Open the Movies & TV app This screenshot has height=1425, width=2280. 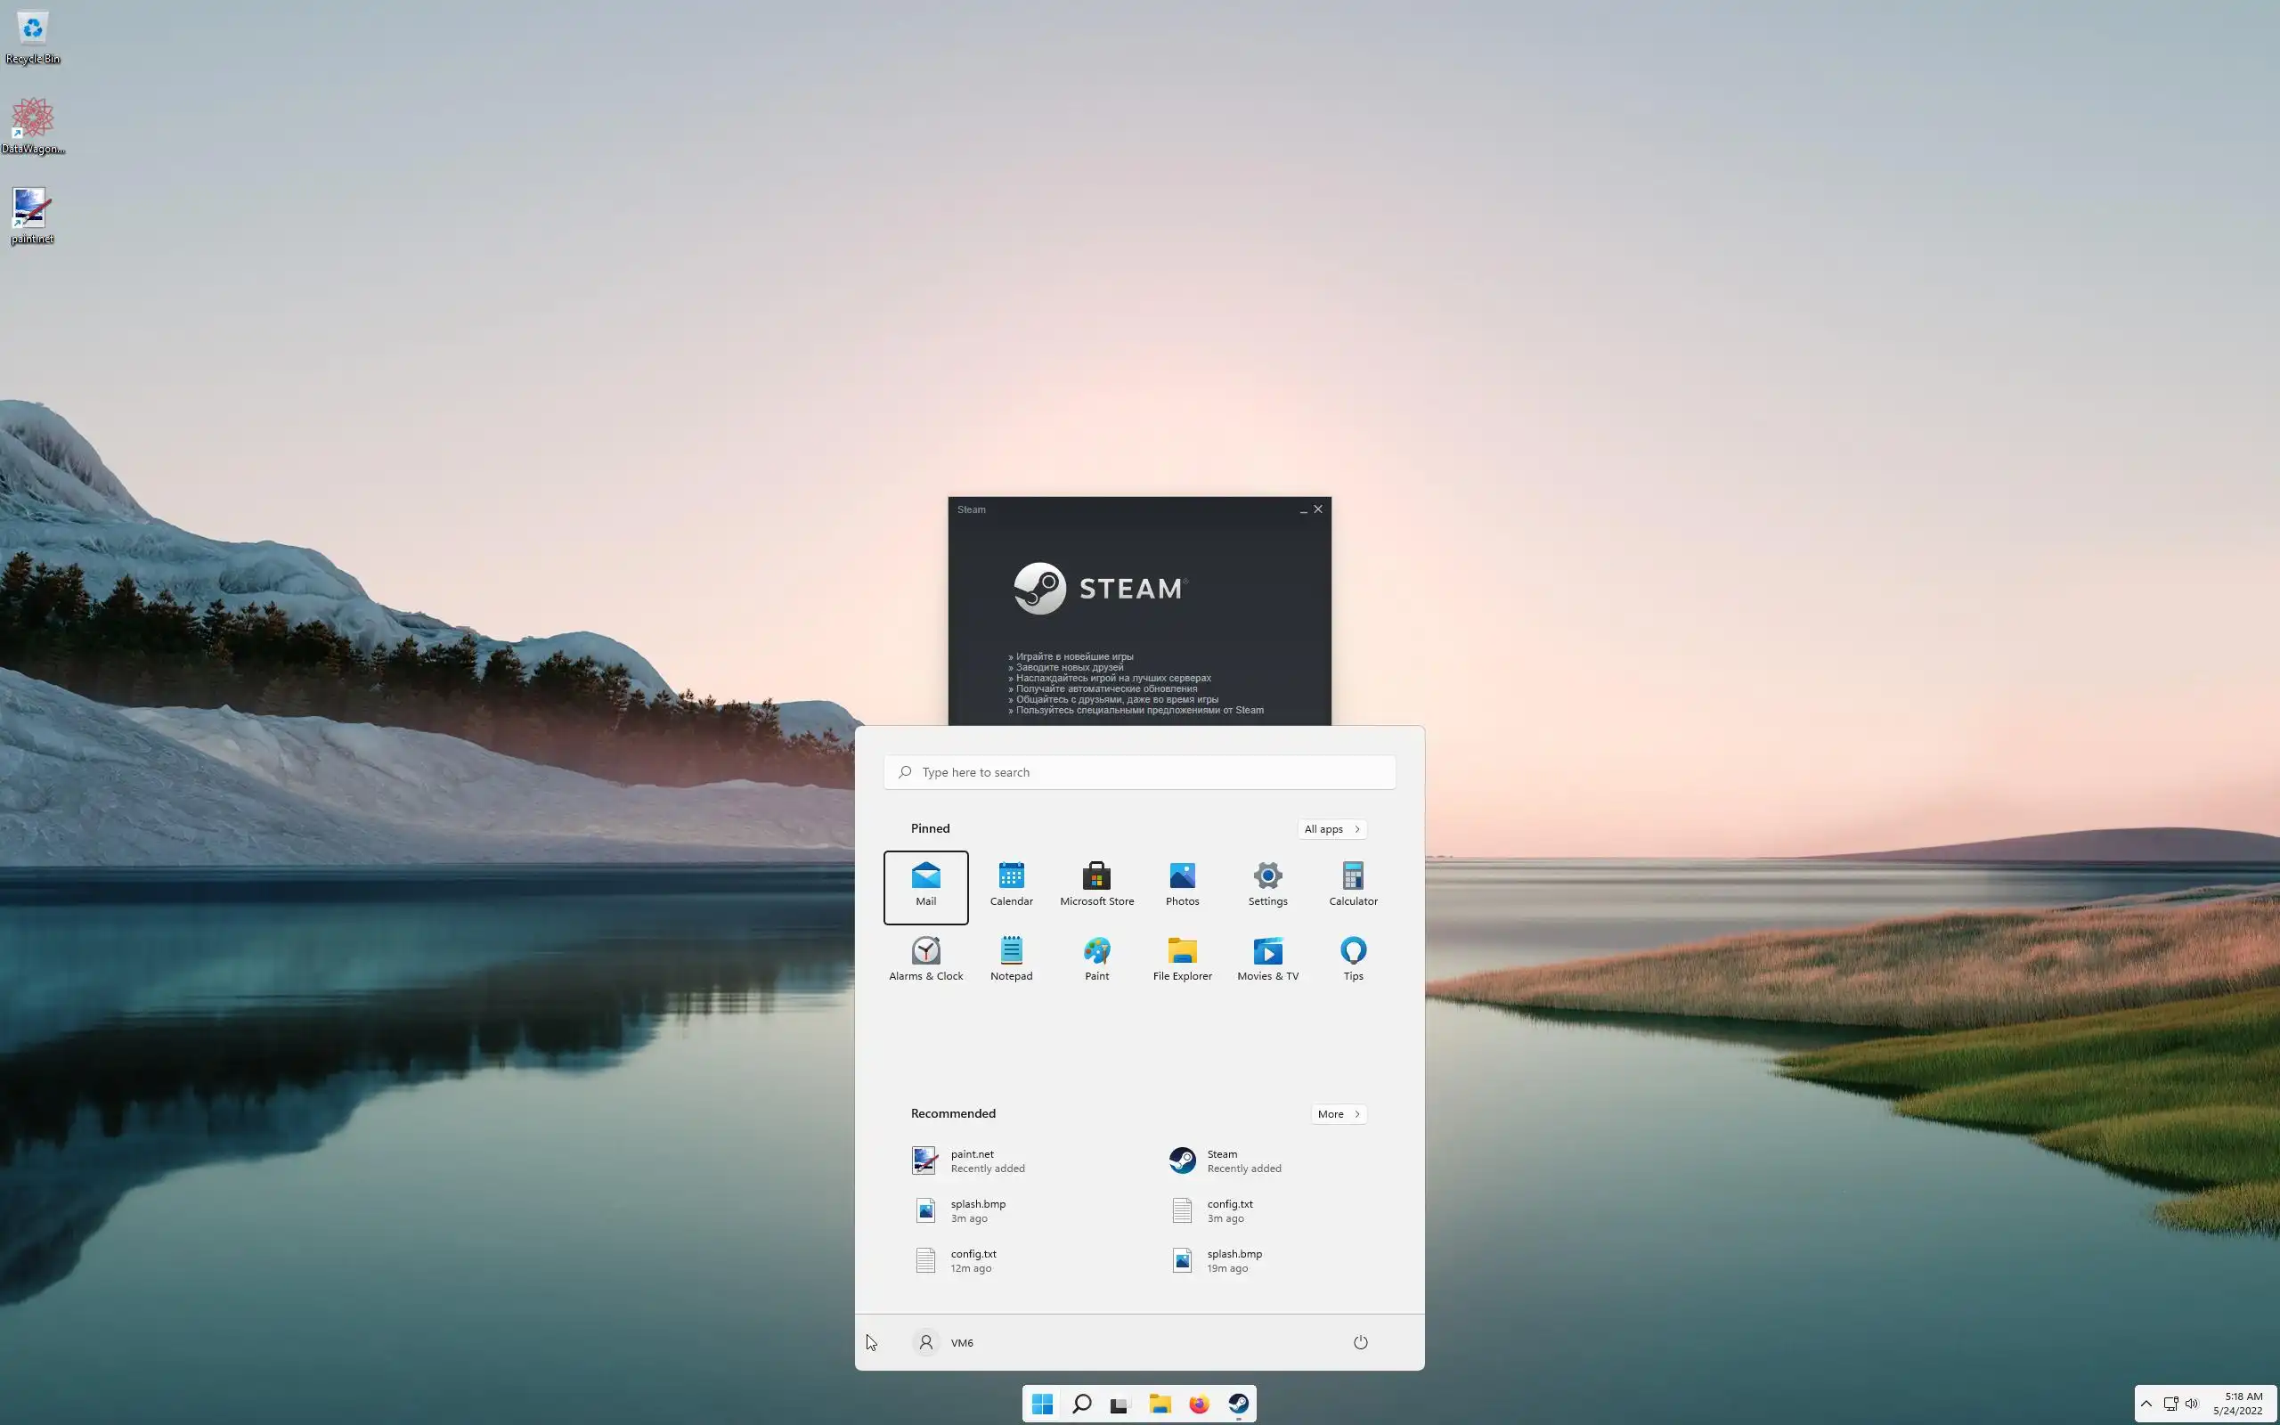[1267, 959]
